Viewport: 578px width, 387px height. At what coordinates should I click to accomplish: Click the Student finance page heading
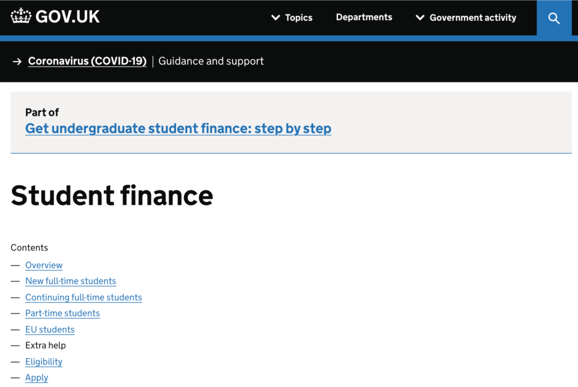[112, 195]
